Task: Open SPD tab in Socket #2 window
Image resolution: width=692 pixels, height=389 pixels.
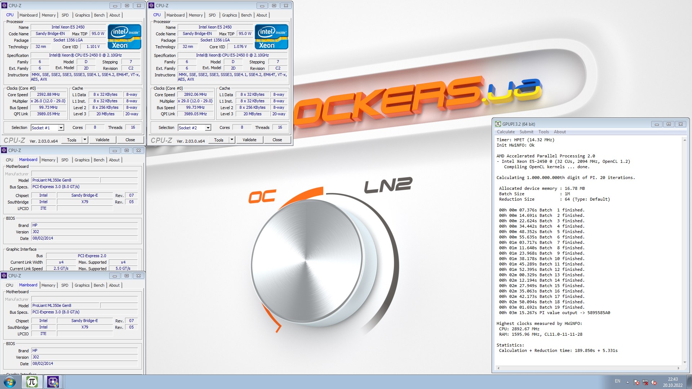Action: pos(212,15)
